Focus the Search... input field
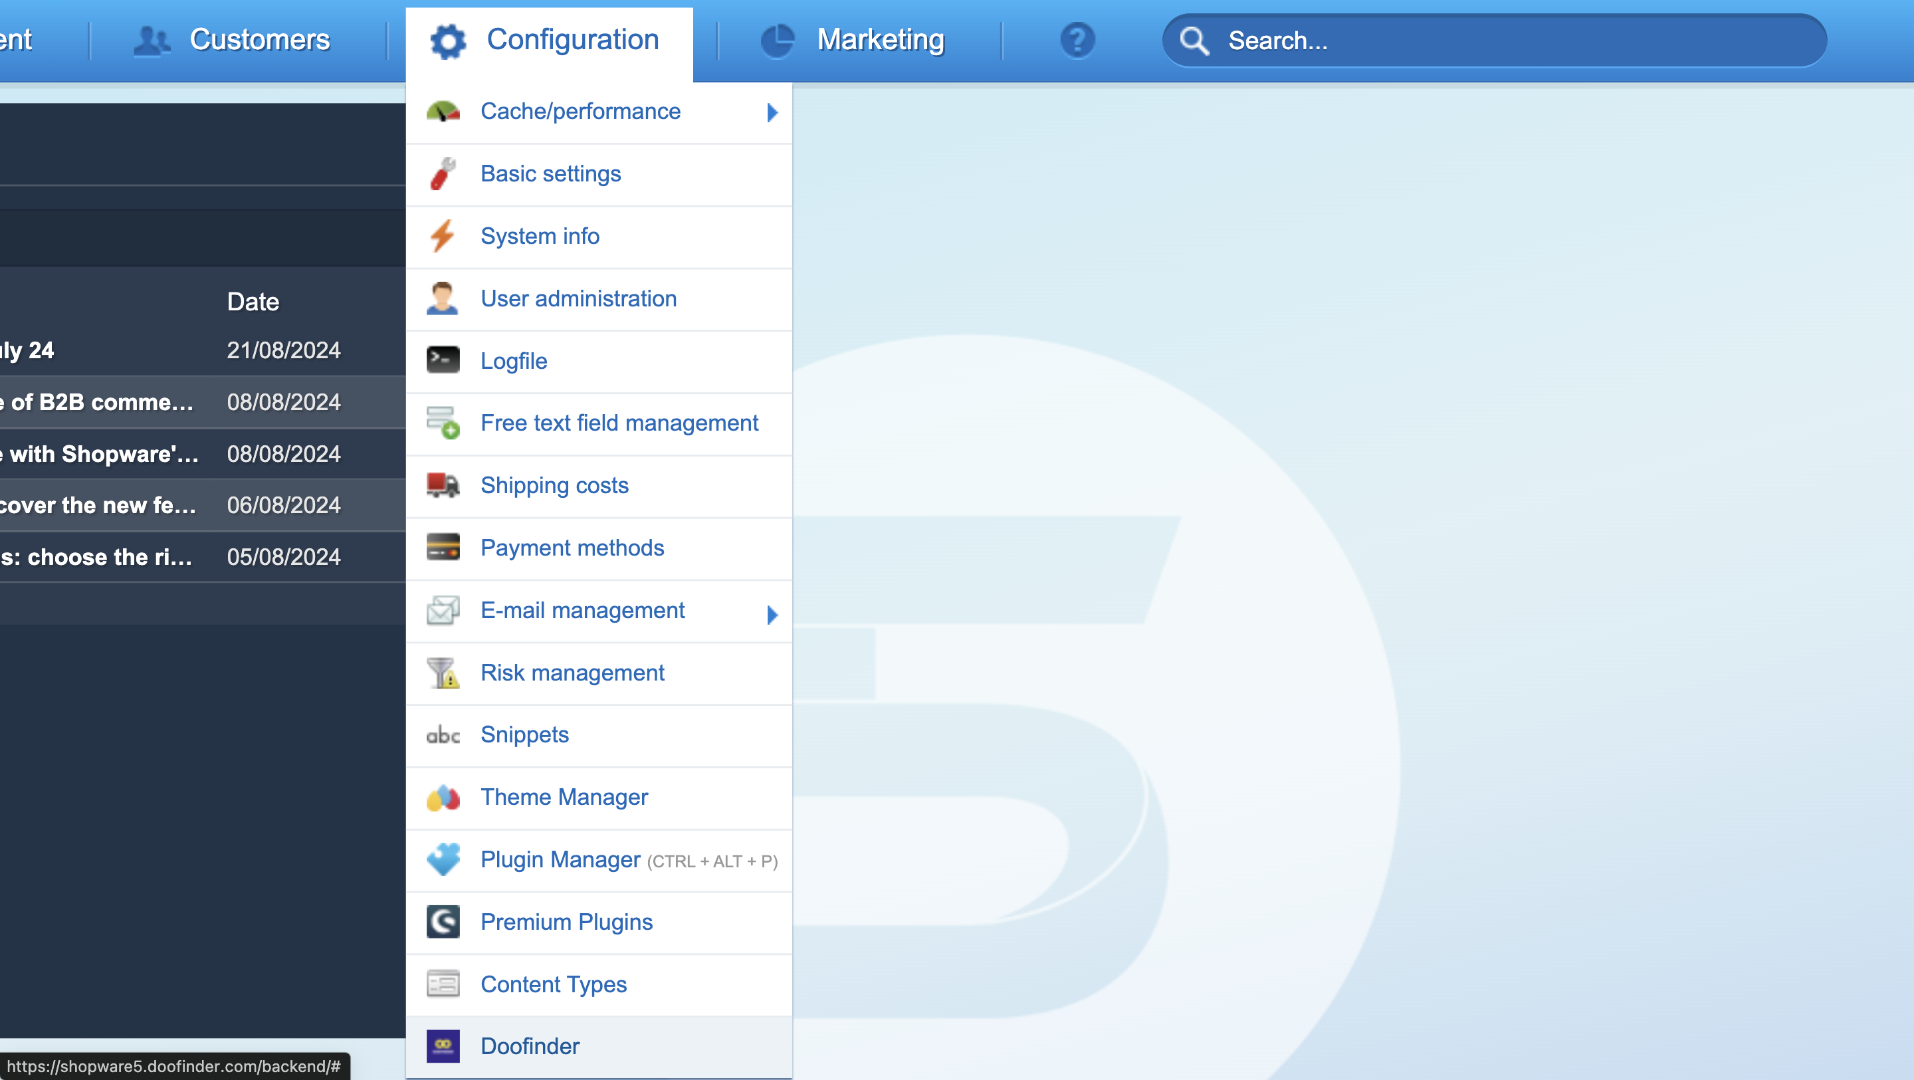1914x1080 pixels. click(x=1494, y=41)
